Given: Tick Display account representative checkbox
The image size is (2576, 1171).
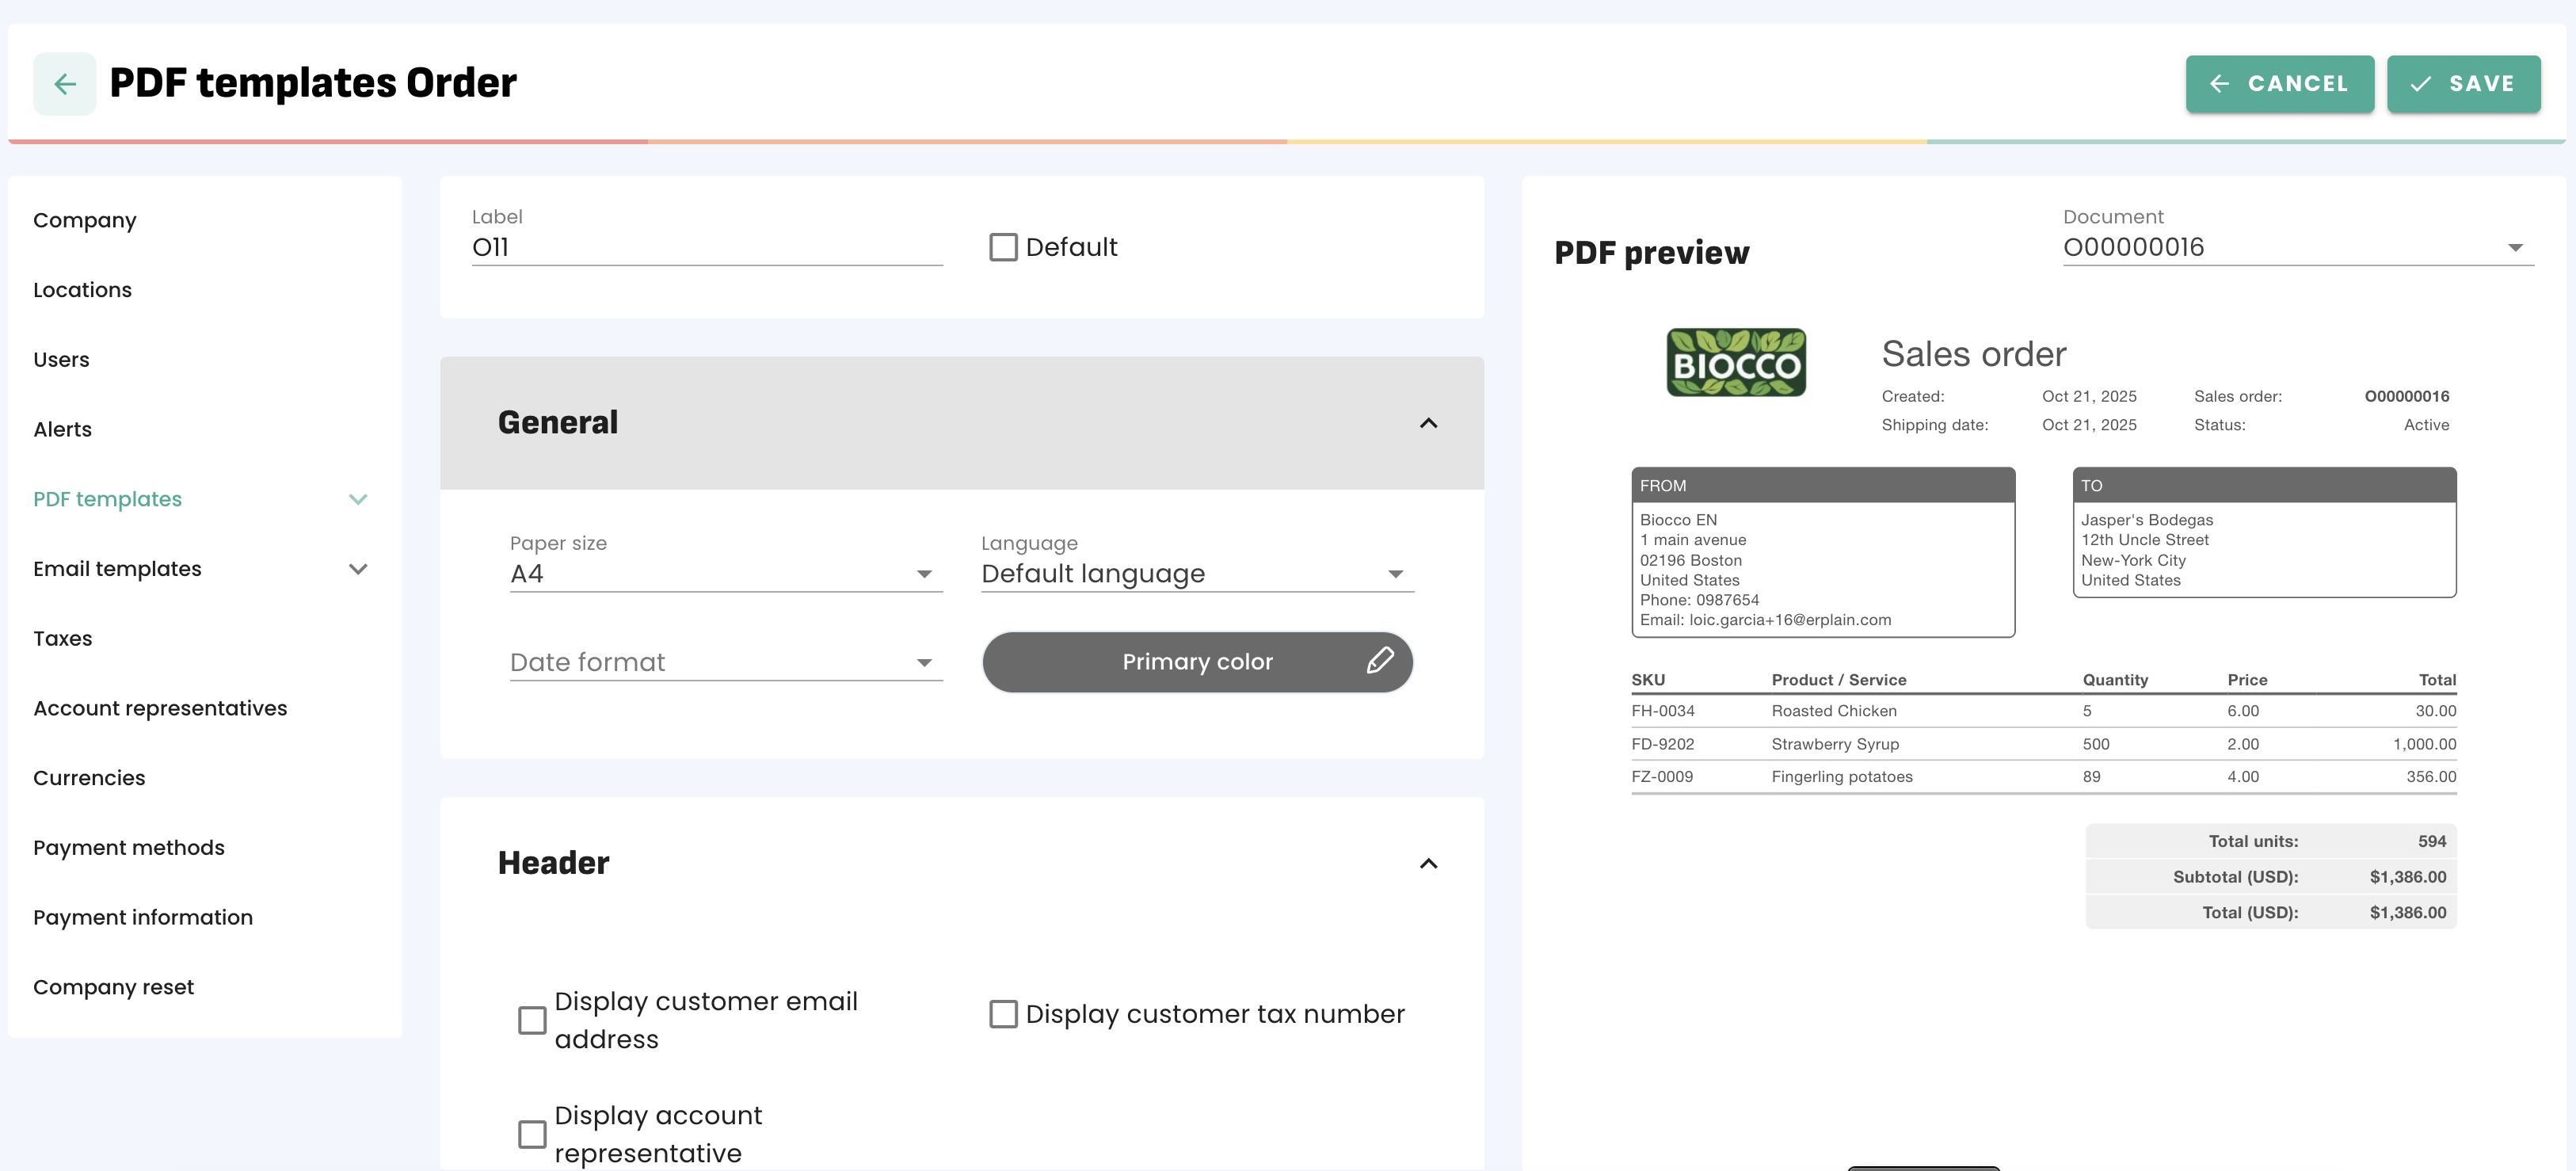Looking at the screenshot, I should coord(532,1134).
